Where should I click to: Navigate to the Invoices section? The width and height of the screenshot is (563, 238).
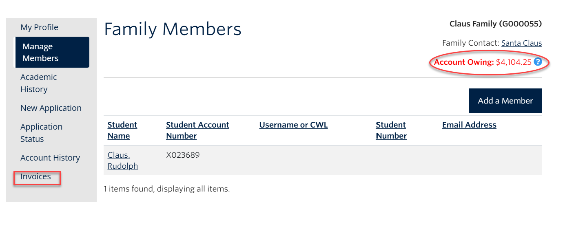coord(36,176)
